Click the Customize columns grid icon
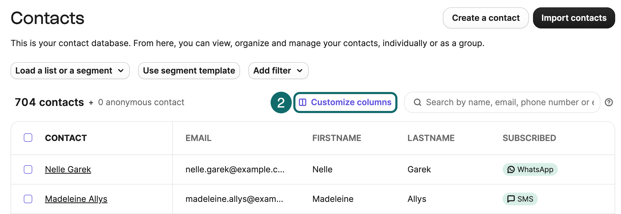The height and width of the screenshot is (214, 621). click(x=303, y=102)
